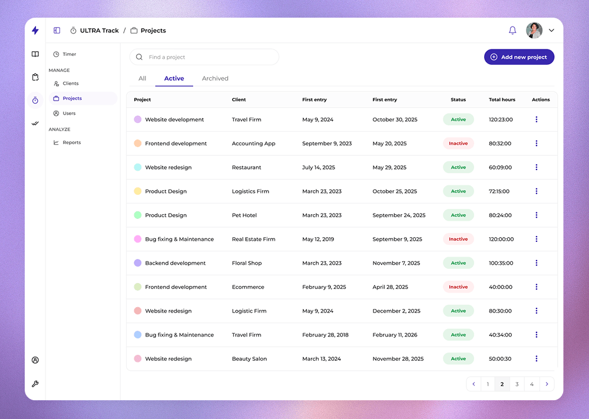Go to page 3

click(x=517, y=384)
